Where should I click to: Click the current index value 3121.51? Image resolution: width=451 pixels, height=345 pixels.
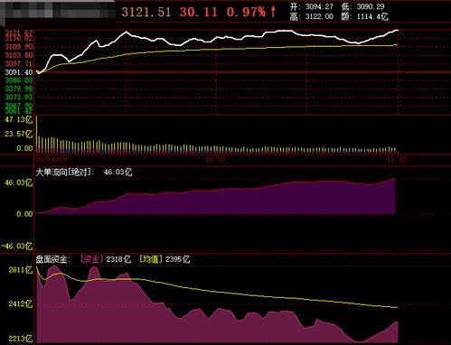146,12
